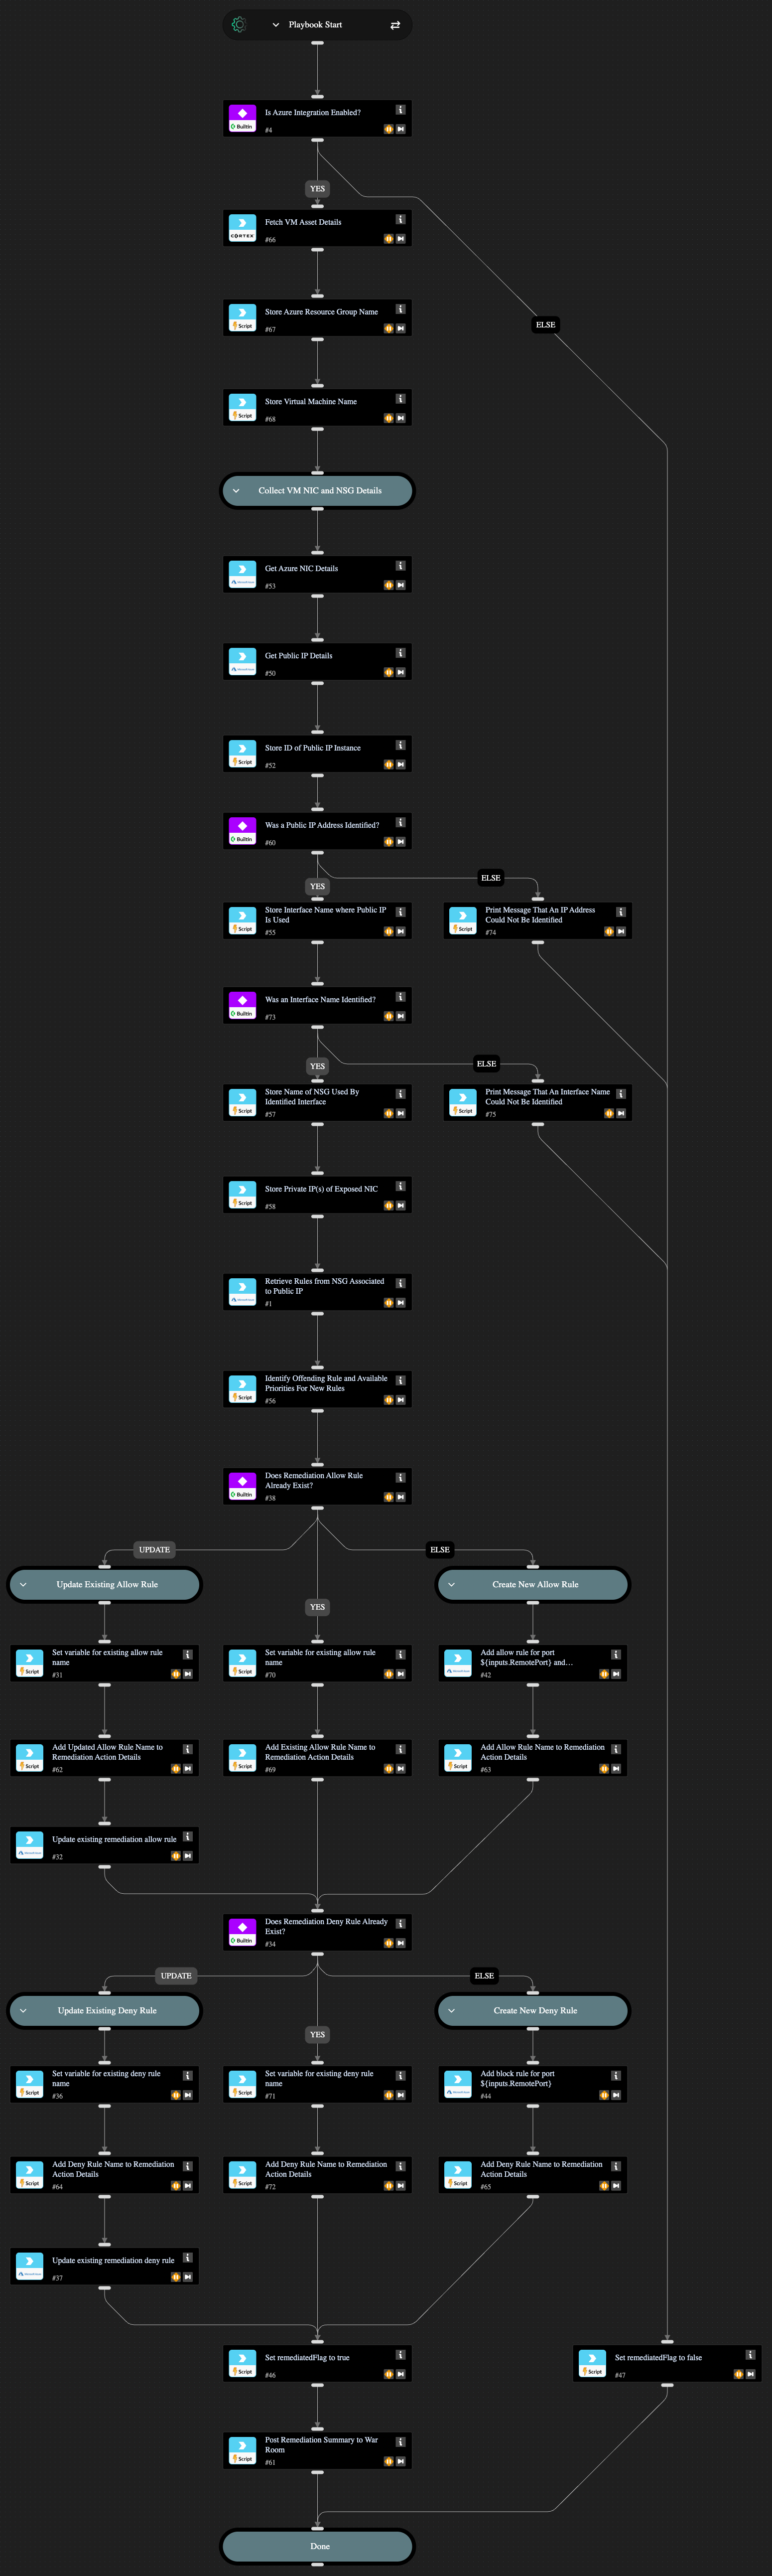Click skip icon on Add block rule for port task
The image size is (772, 2576).
[615, 2095]
